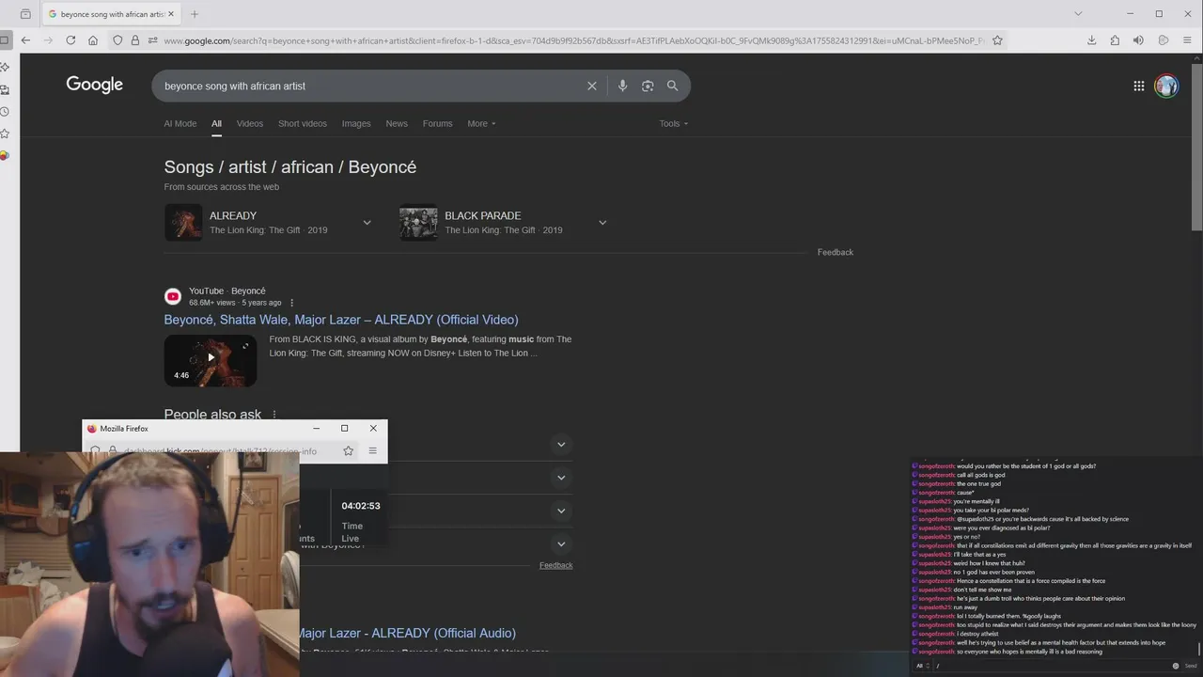Open Firefox View in tab strip
The width and height of the screenshot is (1203, 677).
[x=25, y=14]
